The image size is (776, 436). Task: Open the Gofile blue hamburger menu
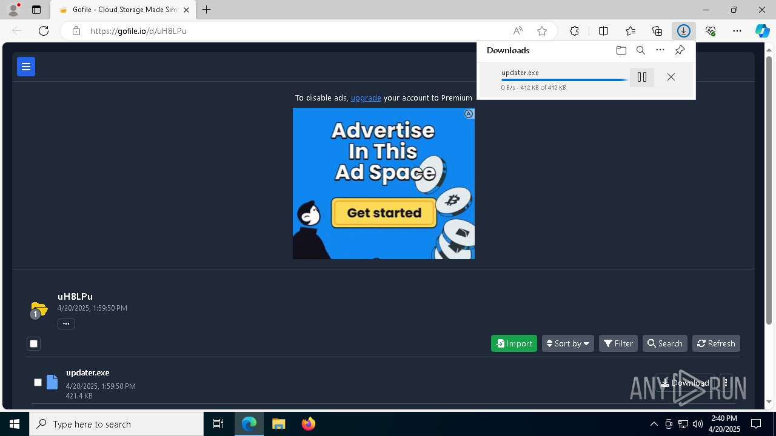pos(26,67)
